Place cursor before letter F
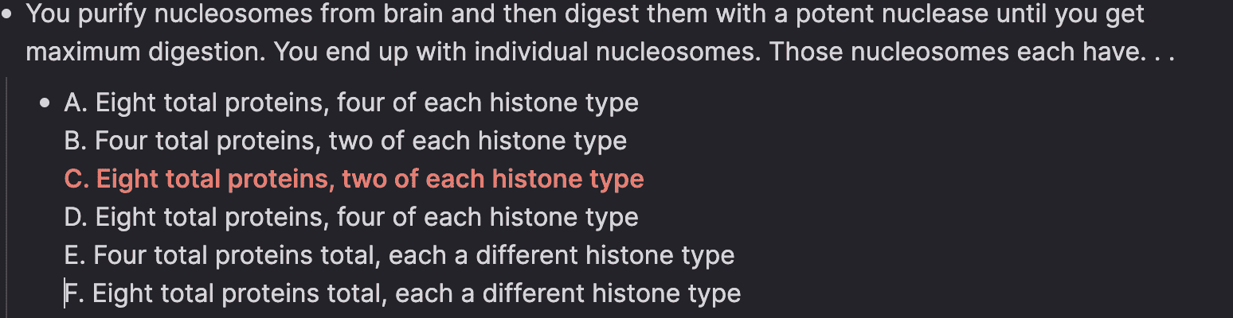The height and width of the screenshot is (318, 1233). pos(65,294)
